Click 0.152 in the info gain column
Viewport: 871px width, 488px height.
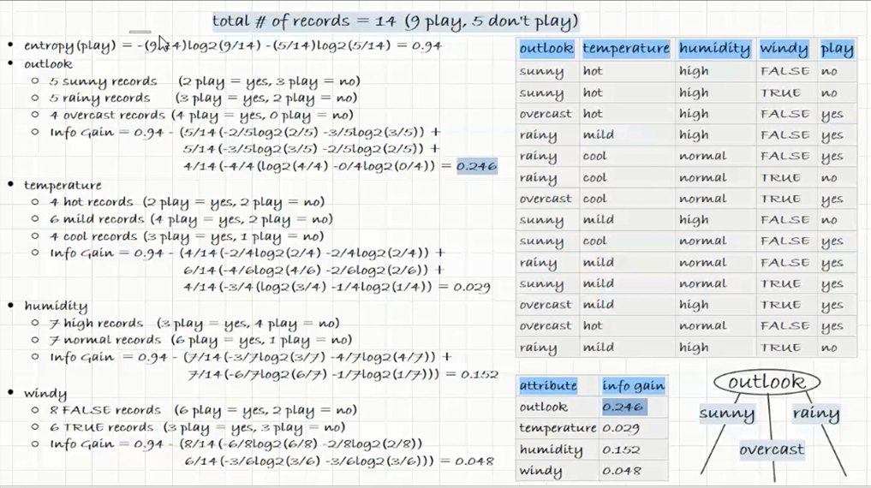[621, 449]
